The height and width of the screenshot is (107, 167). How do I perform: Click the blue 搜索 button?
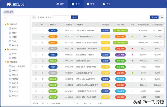tap(74, 17)
